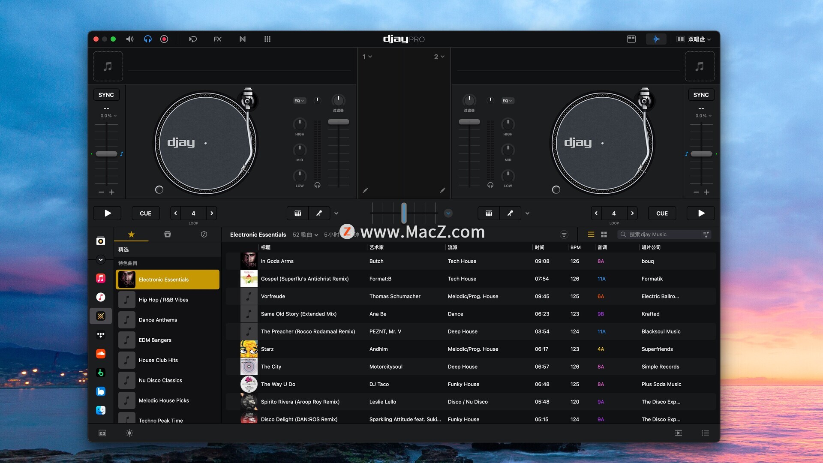823x463 pixels.
Task: Click the left deck HIGH EQ knob
Action: (300, 124)
